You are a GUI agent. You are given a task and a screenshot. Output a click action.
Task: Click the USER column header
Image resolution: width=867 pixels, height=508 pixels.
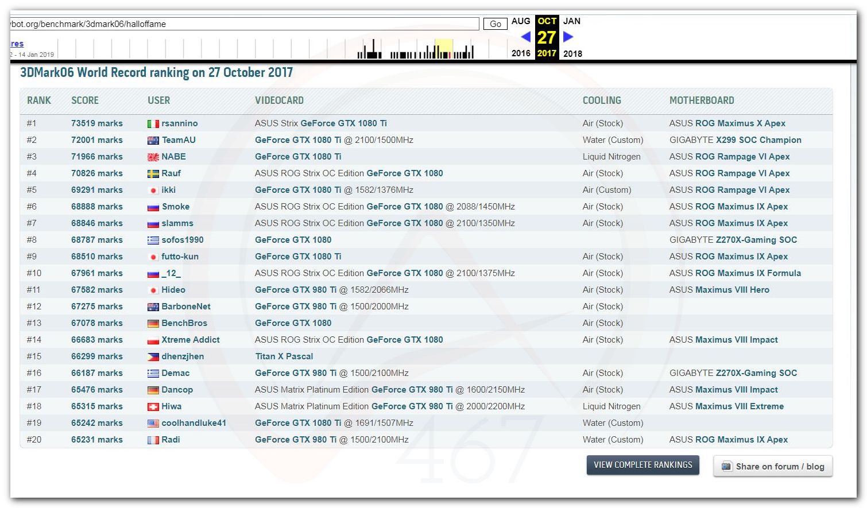pos(158,100)
